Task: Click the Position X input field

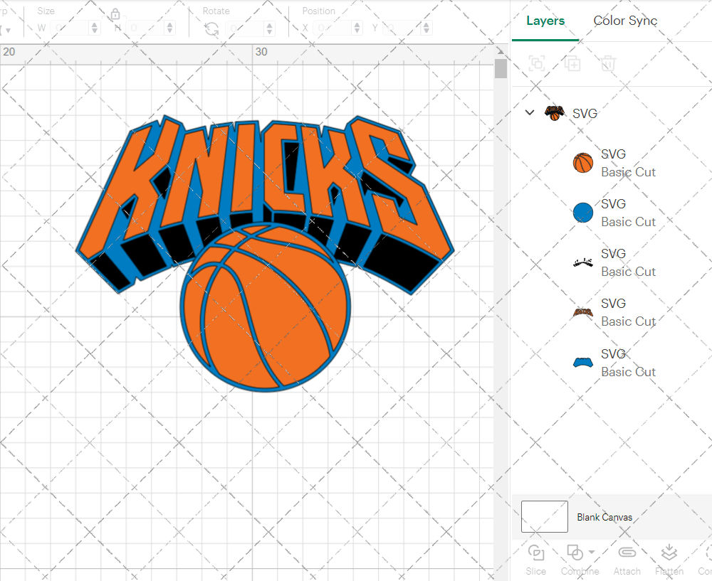Action: [x=333, y=28]
